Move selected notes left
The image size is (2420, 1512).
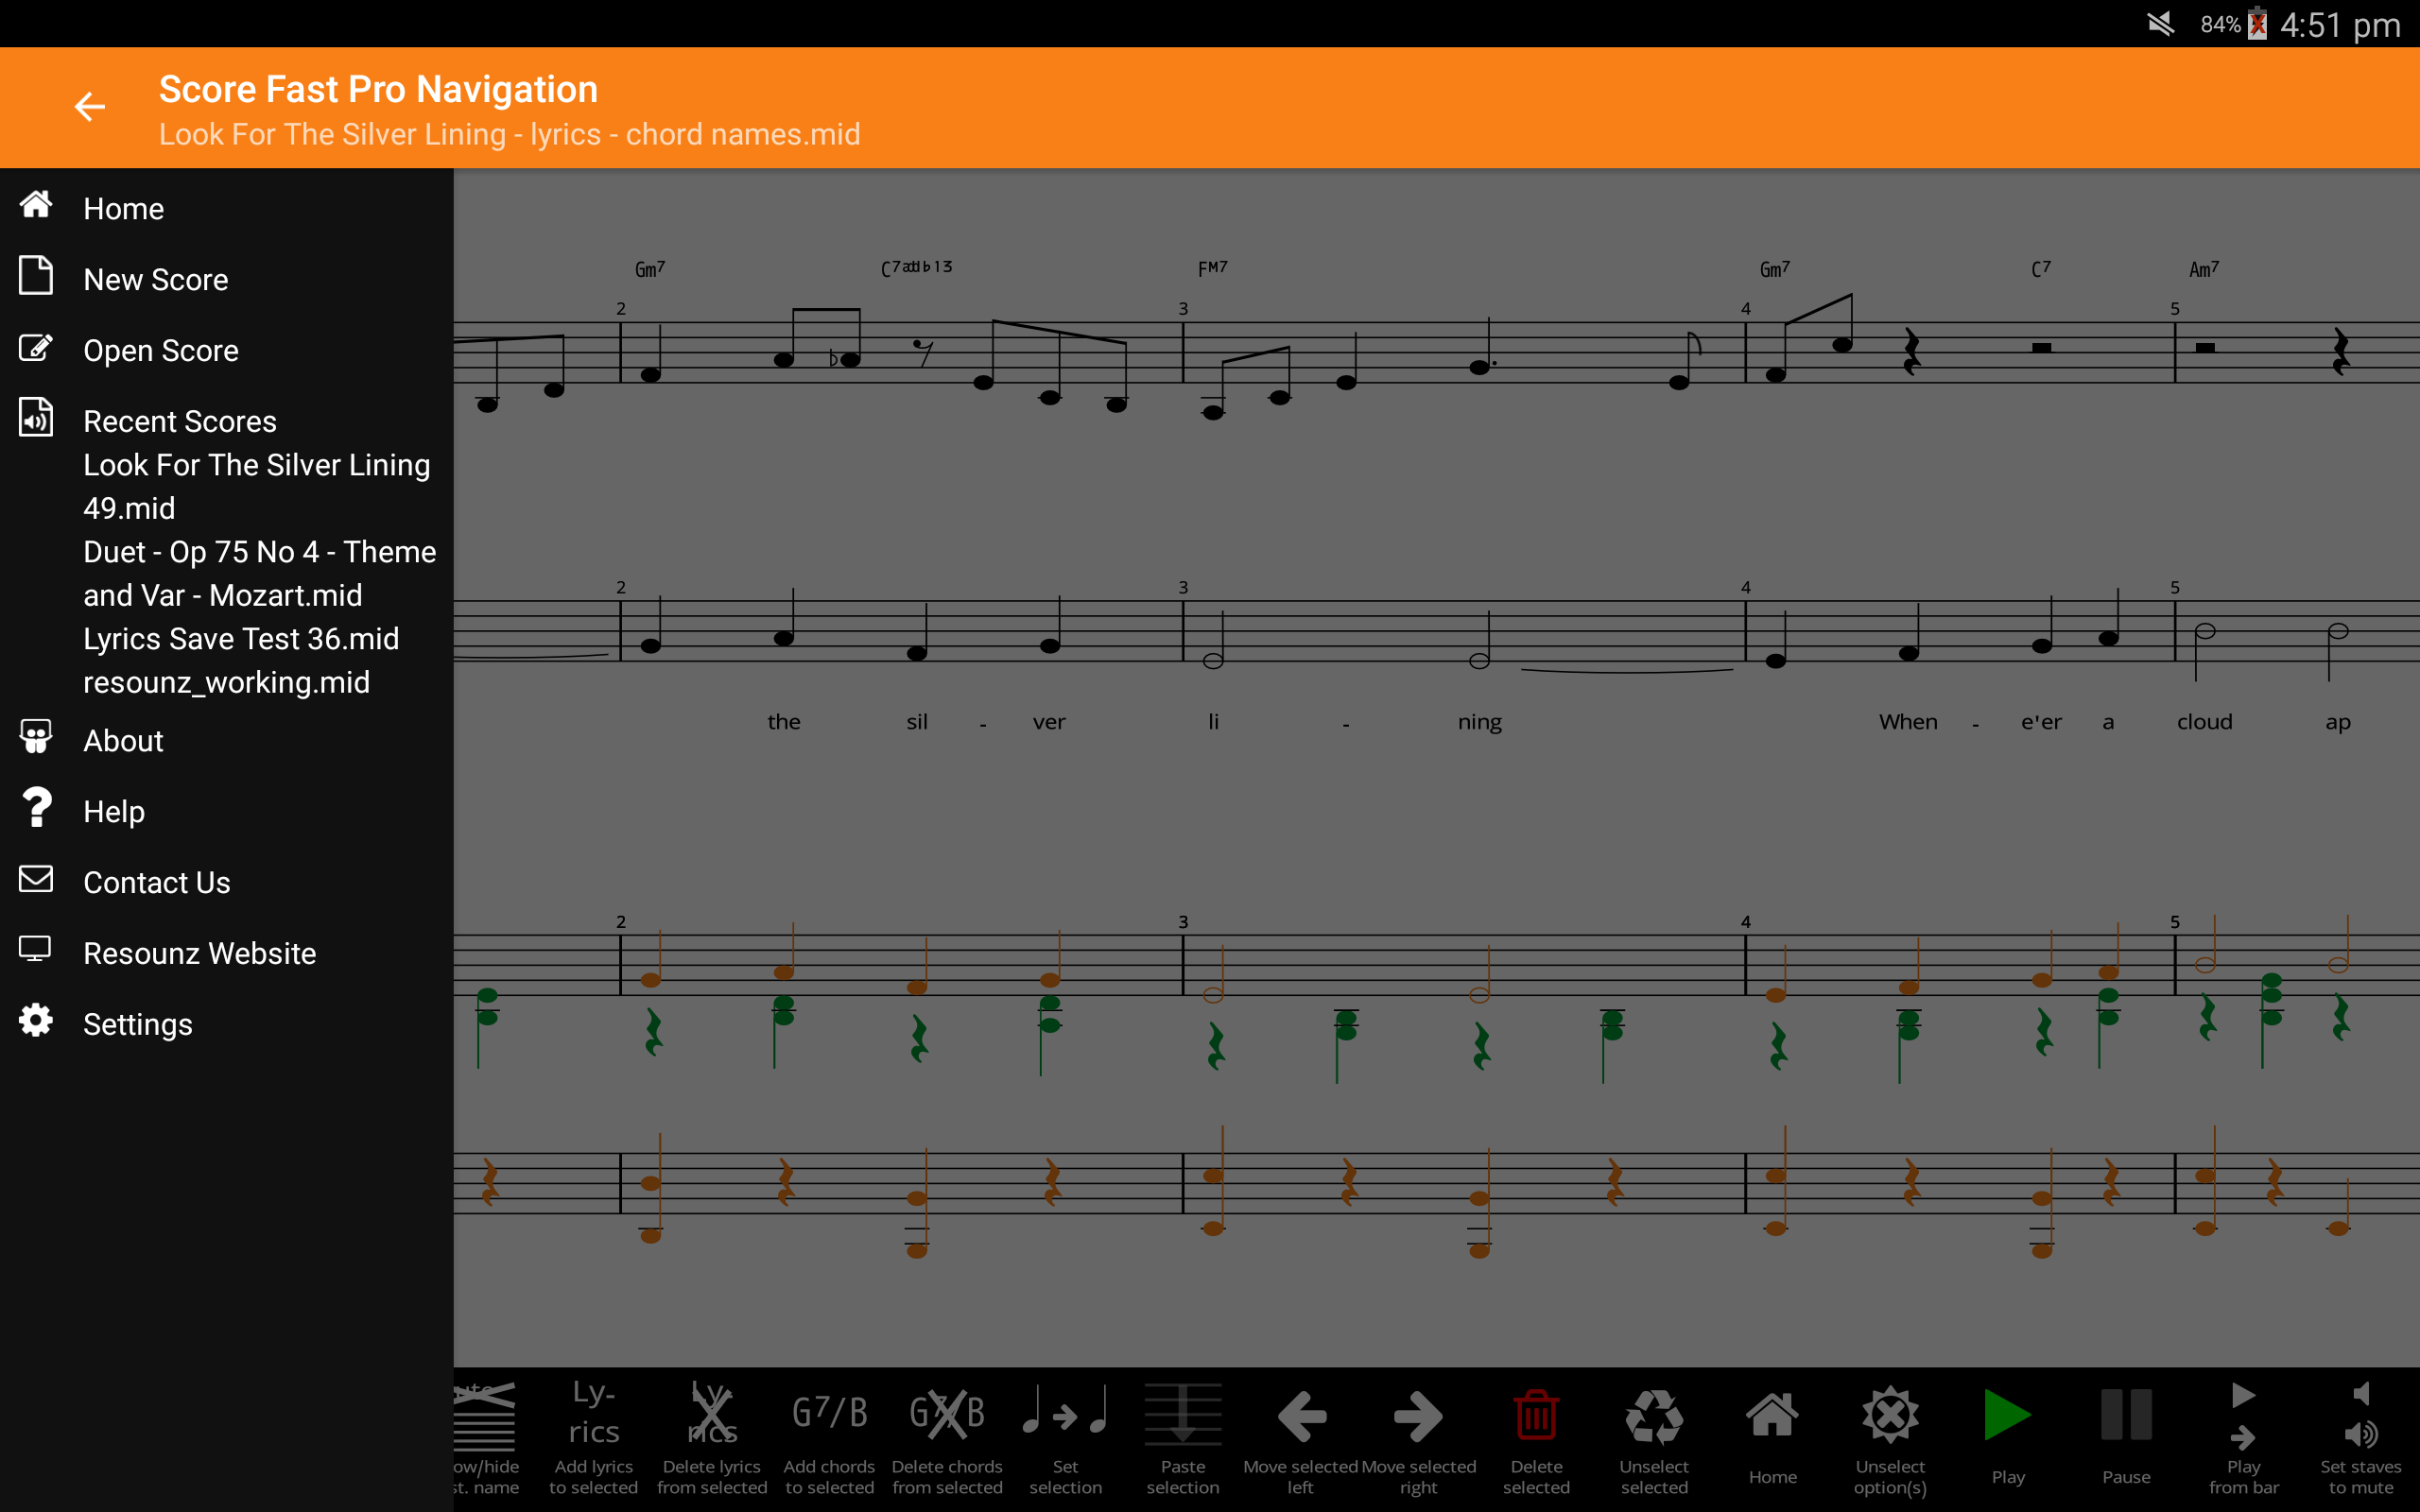(x=1301, y=1435)
